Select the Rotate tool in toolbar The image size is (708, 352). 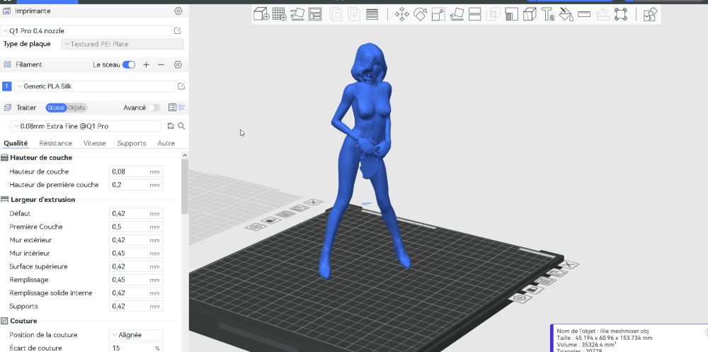click(421, 13)
